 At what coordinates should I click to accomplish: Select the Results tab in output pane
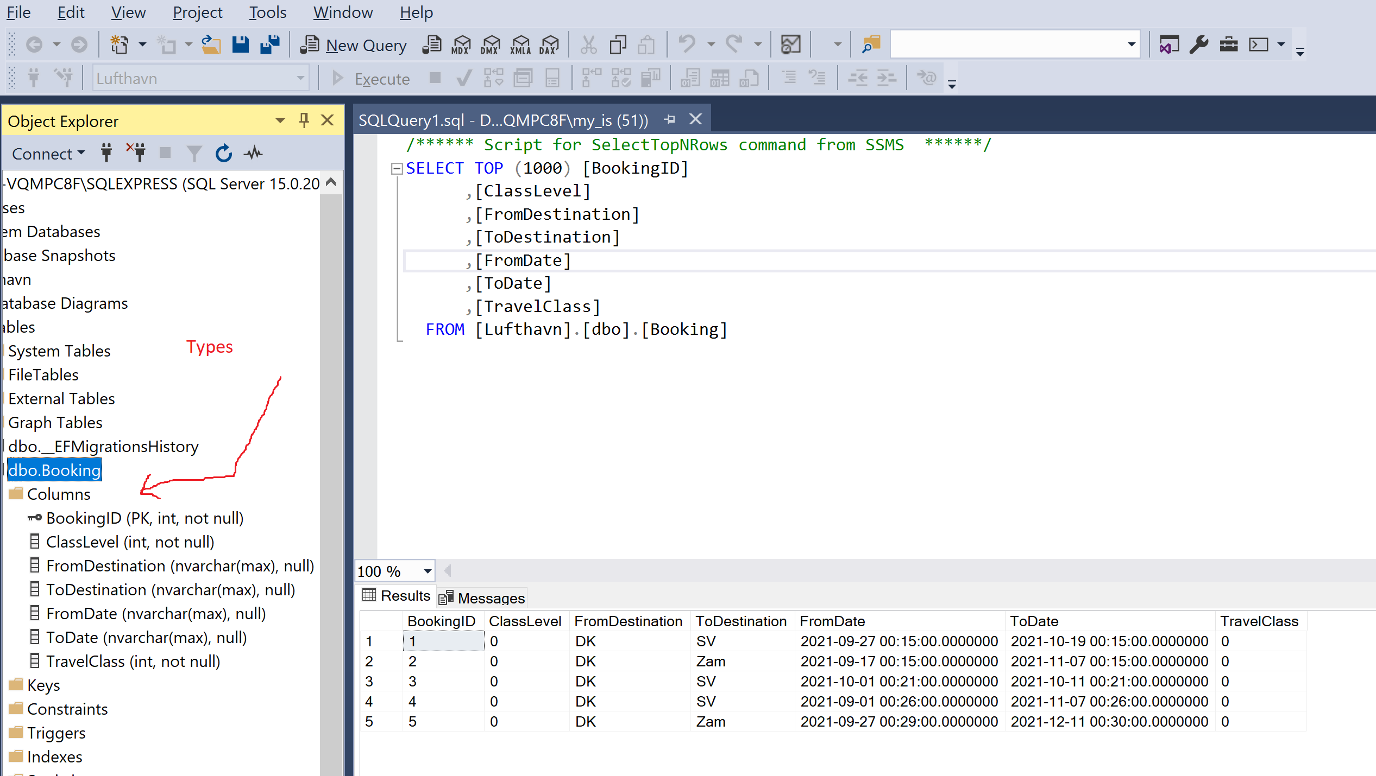[x=398, y=596]
